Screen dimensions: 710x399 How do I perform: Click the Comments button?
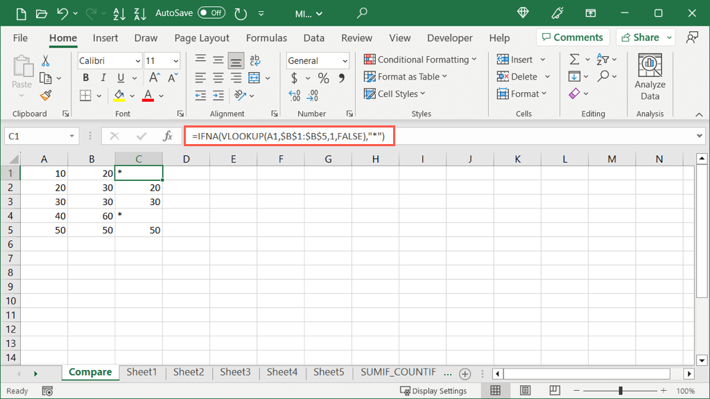(x=572, y=37)
